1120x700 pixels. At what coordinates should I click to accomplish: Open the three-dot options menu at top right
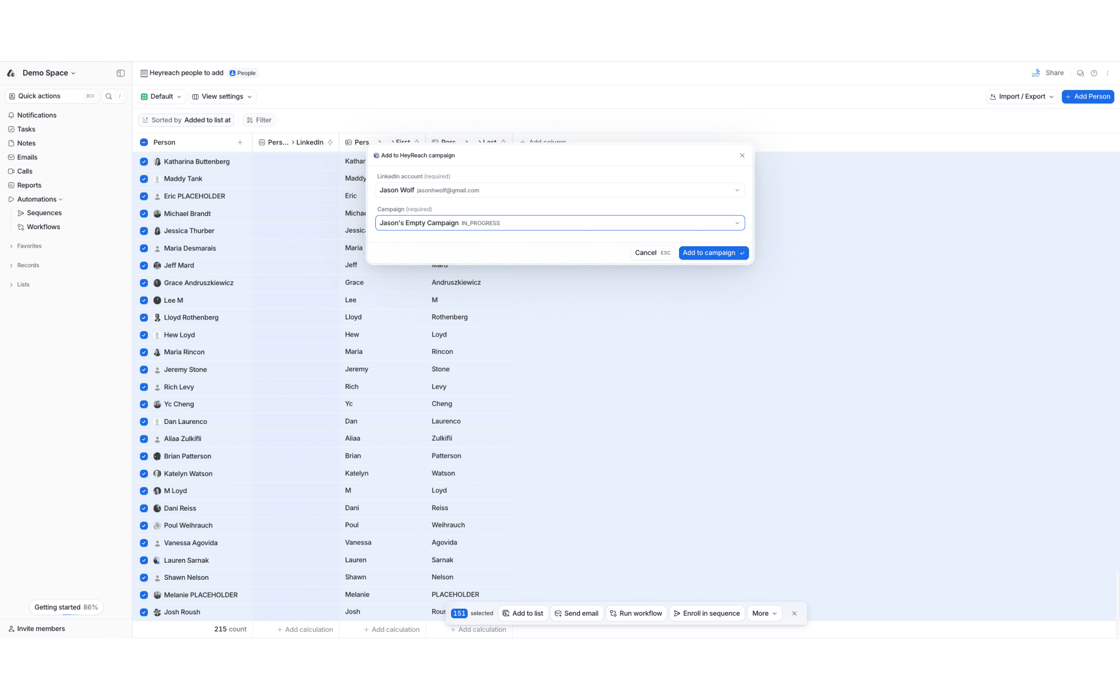tap(1108, 73)
